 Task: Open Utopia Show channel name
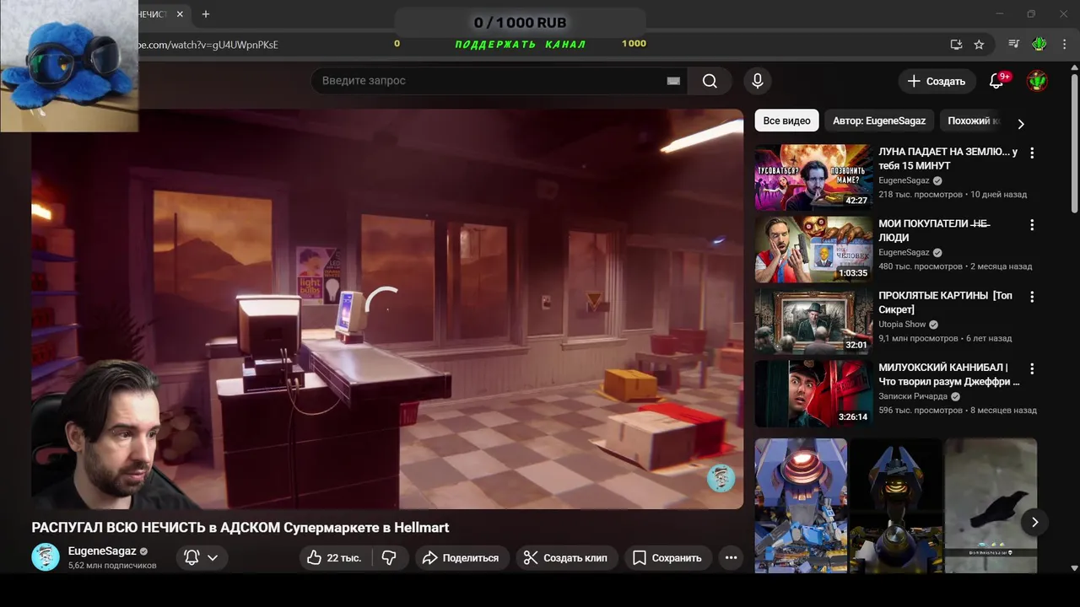pyautogui.click(x=902, y=325)
